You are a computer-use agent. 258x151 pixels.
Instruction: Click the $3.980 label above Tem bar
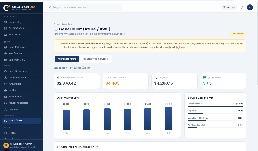tap(127, 104)
